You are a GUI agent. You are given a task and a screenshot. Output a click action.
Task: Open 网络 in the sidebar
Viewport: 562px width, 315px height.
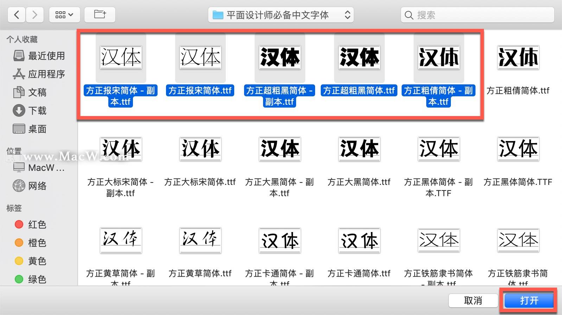pyautogui.click(x=30, y=186)
